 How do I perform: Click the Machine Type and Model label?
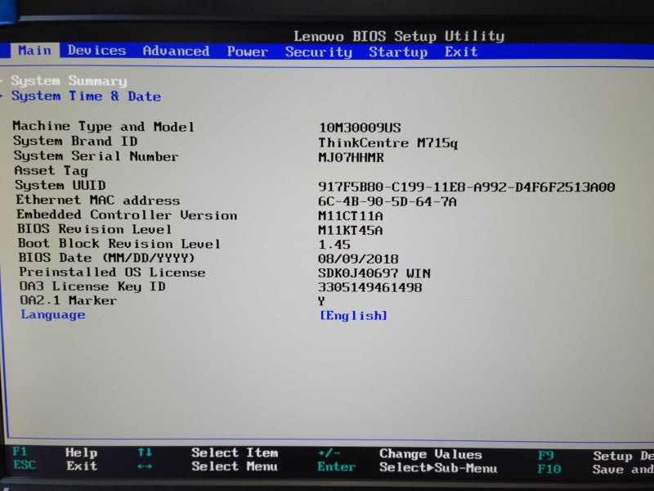pyautogui.click(x=104, y=126)
